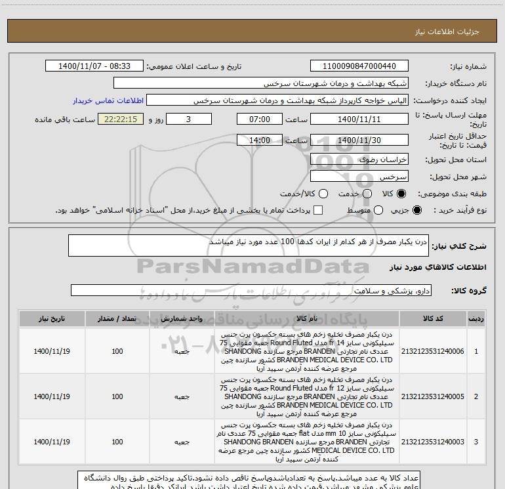Click the delivery province field خراسان رضوی
This screenshot has height=489, width=505.
[359, 159]
